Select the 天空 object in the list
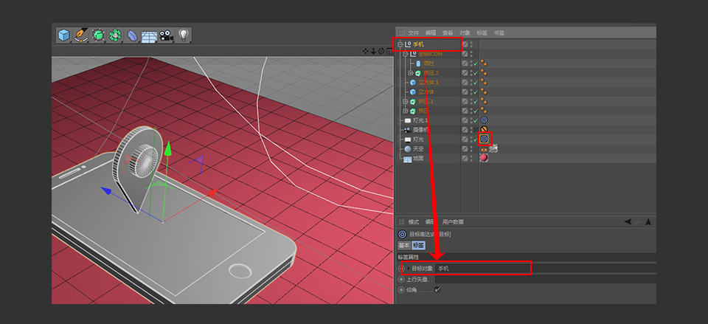The height and width of the screenshot is (324, 708). coord(418,148)
